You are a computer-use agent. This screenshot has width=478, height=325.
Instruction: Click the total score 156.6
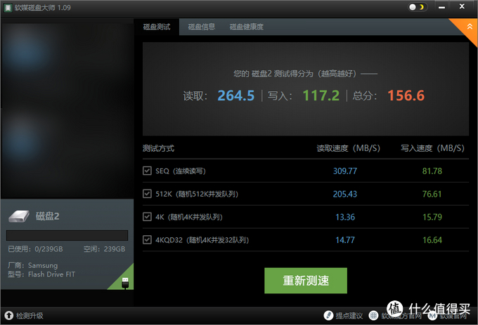pos(406,95)
